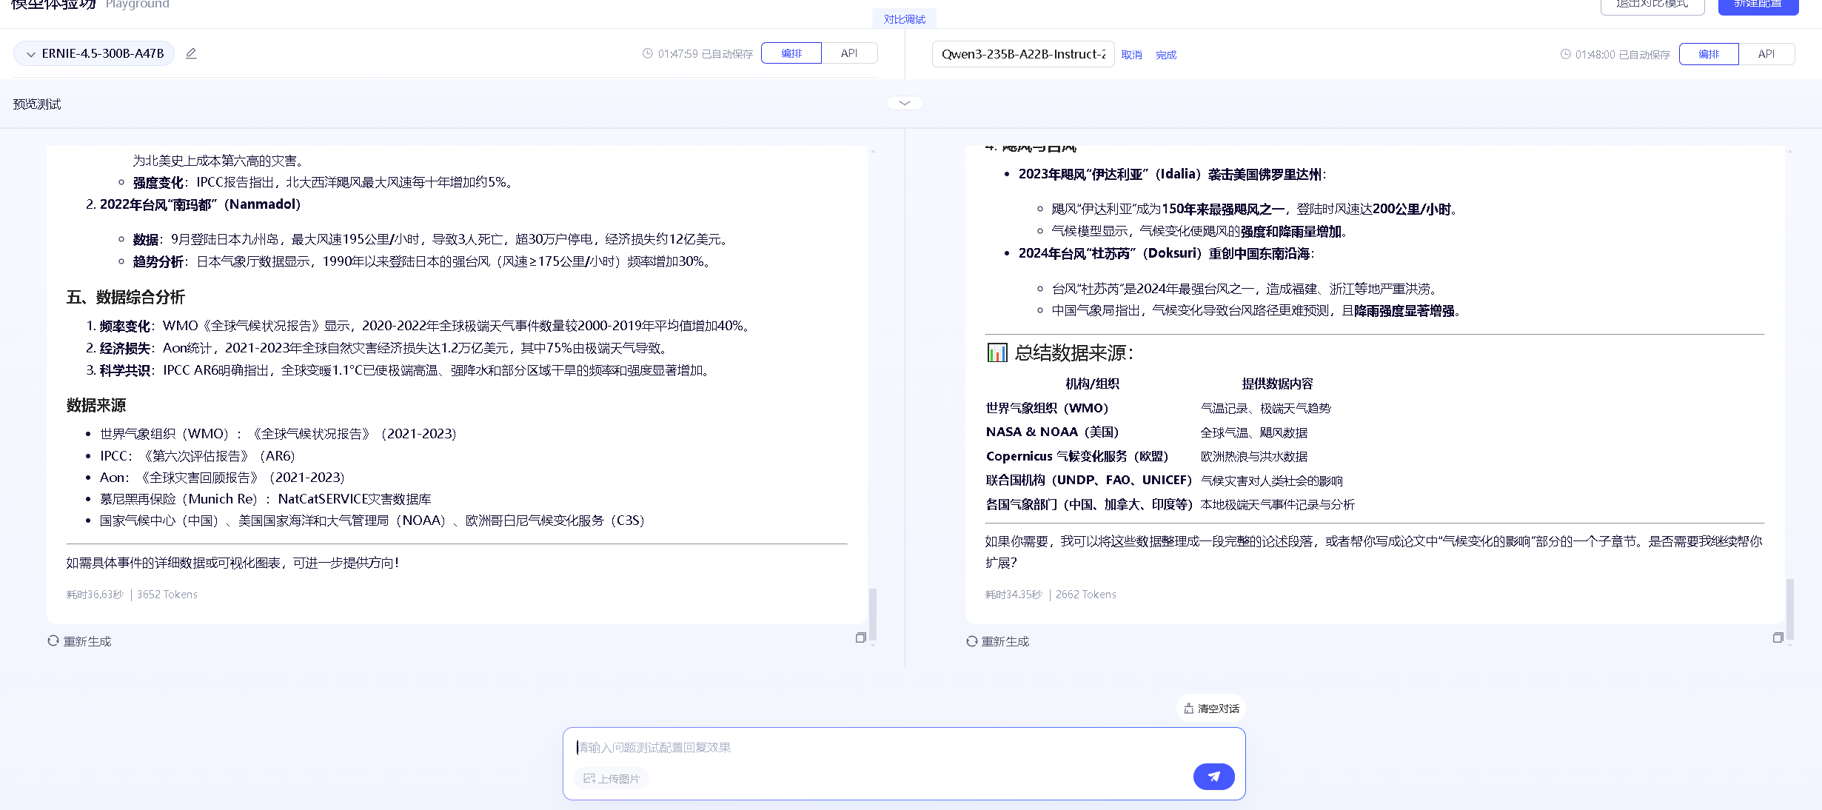Image resolution: width=1822 pixels, height=810 pixels.
Task: Select the right panel API tab
Action: click(x=1766, y=54)
